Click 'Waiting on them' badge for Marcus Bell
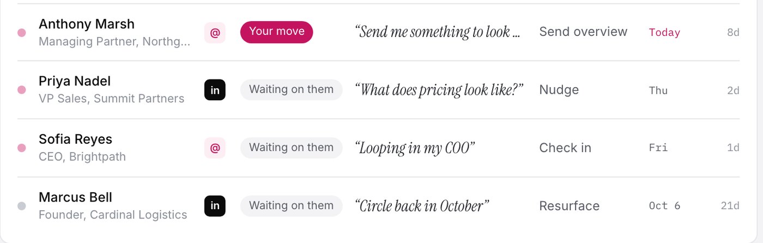 point(292,206)
